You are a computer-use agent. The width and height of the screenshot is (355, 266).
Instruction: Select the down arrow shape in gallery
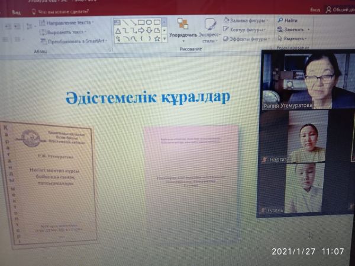[x=149, y=30]
